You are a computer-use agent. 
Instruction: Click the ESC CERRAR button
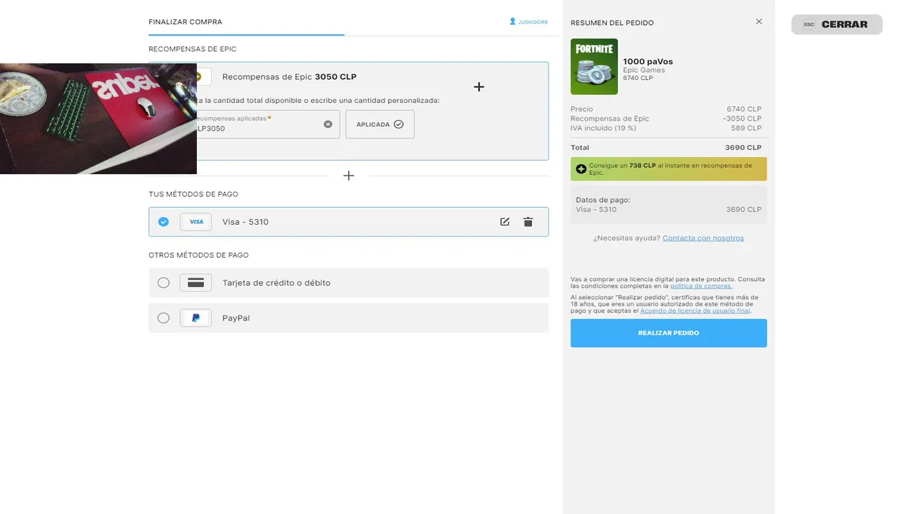(837, 24)
